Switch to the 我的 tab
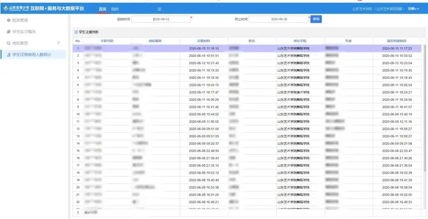Image resolution: width=428 pixels, height=219 pixels. [115, 9]
